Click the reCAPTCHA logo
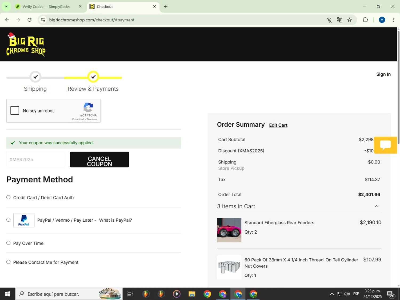The image size is (400, 300). click(88, 107)
